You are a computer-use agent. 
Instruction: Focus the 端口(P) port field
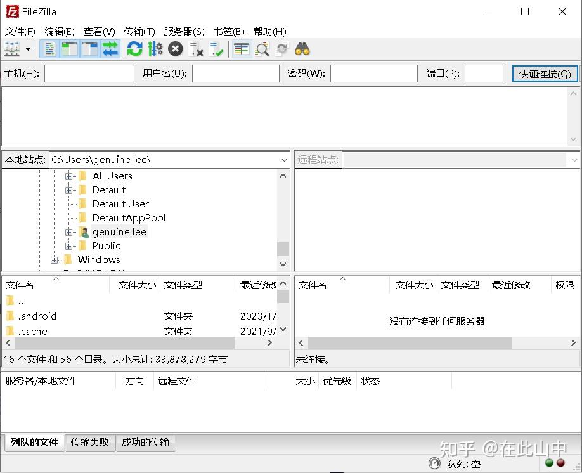coord(484,74)
